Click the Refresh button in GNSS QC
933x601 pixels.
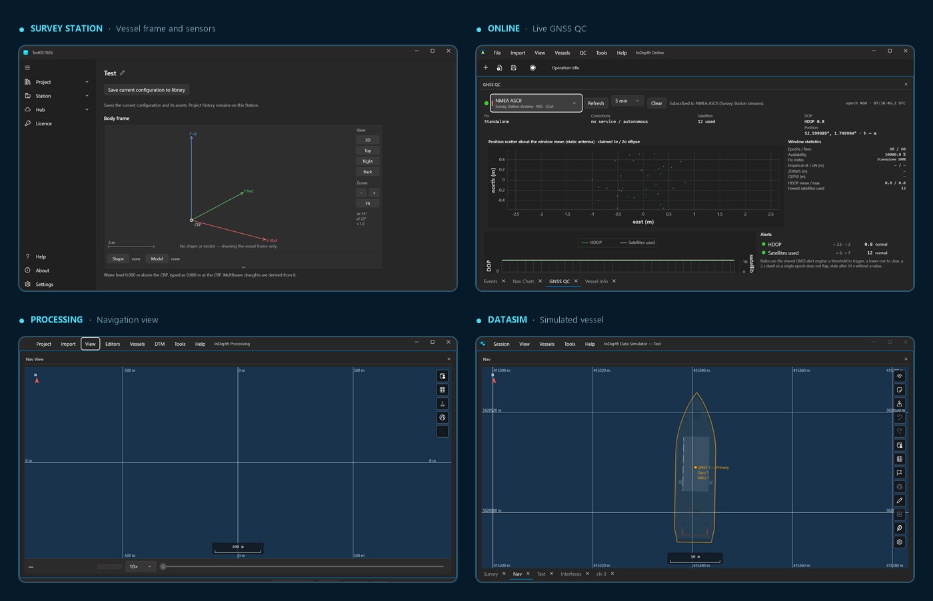(596, 103)
